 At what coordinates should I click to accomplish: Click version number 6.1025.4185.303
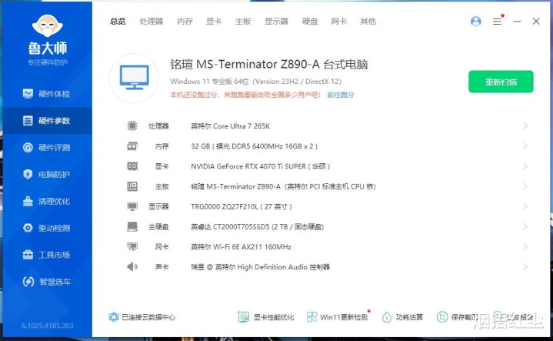coord(47,326)
